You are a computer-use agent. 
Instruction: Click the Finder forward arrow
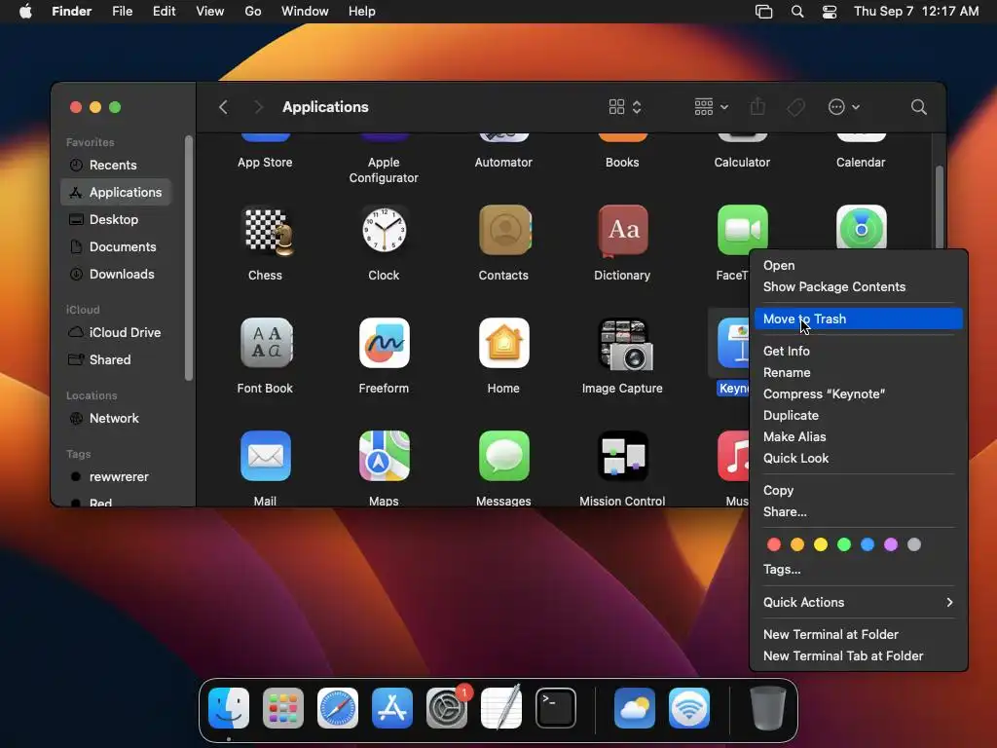point(257,107)
